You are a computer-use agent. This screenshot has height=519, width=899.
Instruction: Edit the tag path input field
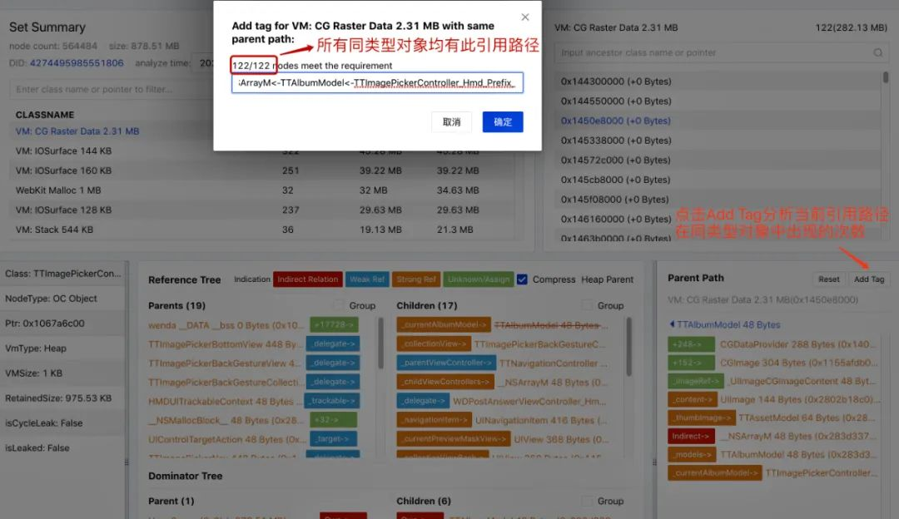(377, 82)
